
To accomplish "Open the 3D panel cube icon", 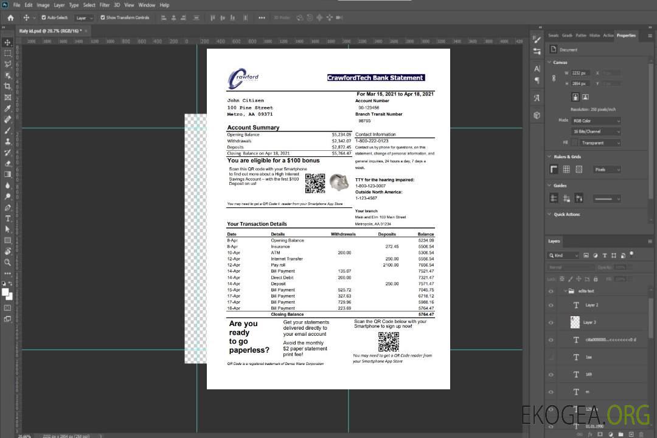I will [537, 115].
